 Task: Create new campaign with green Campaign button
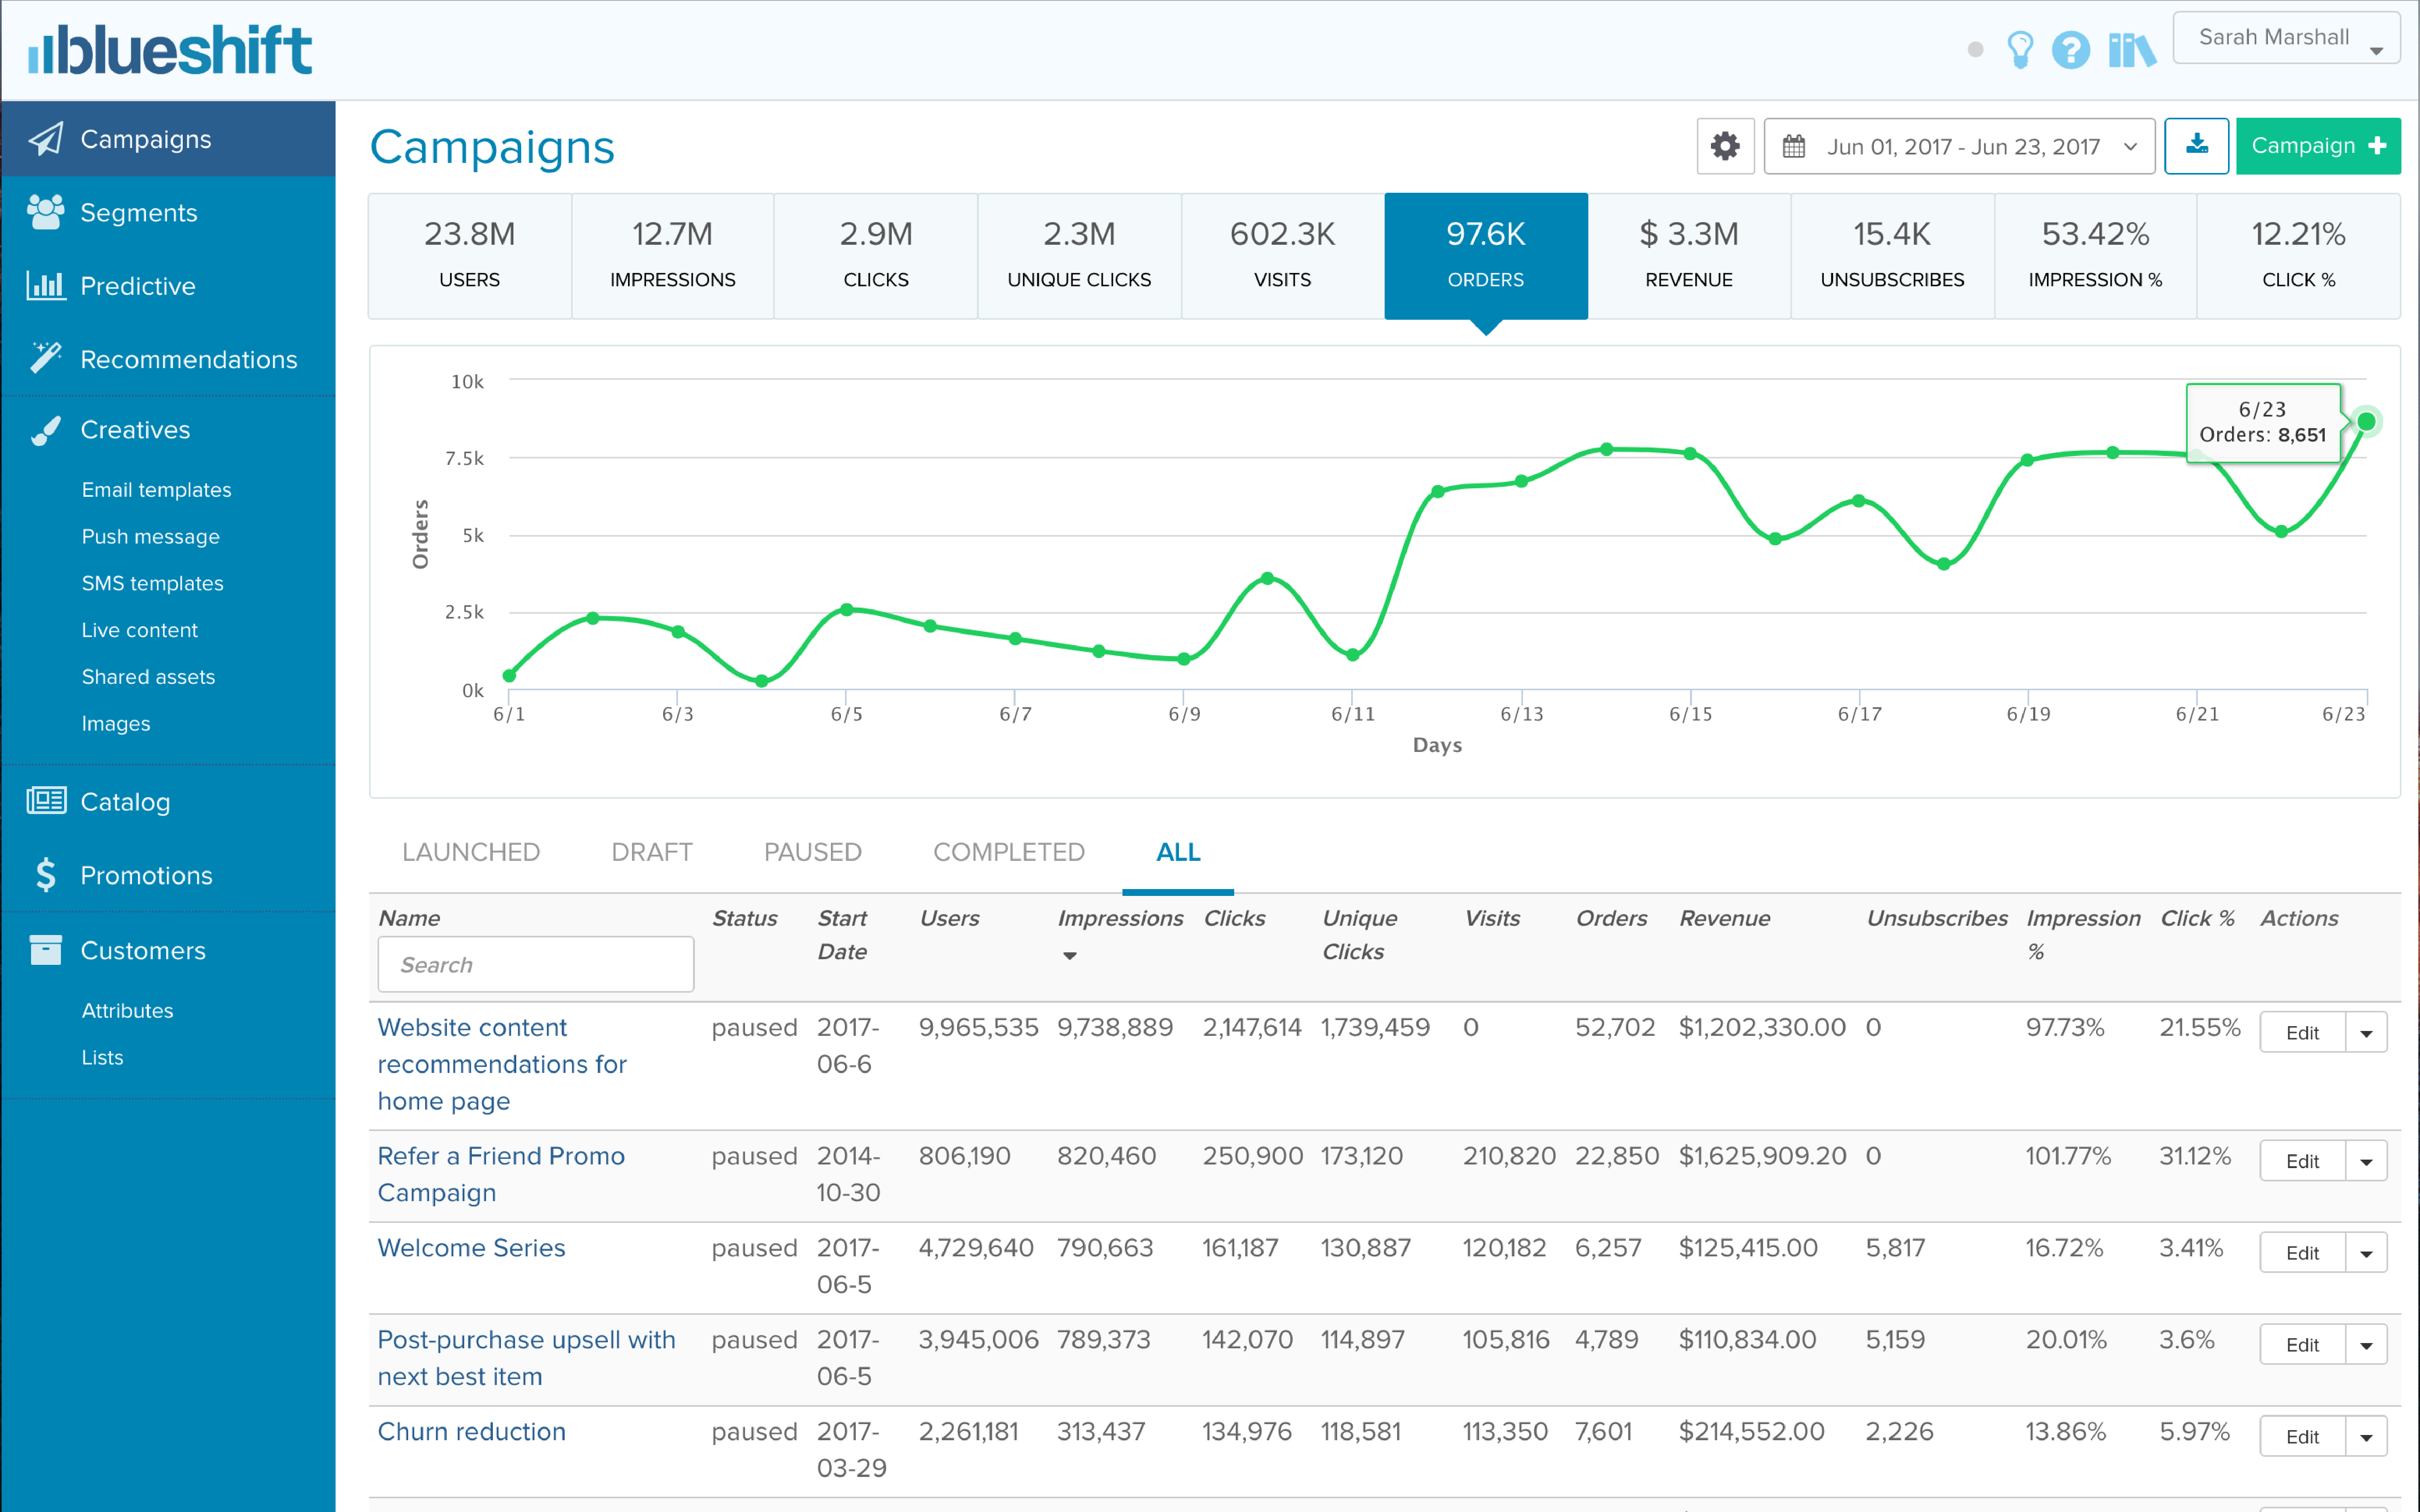coord(2318,146)
